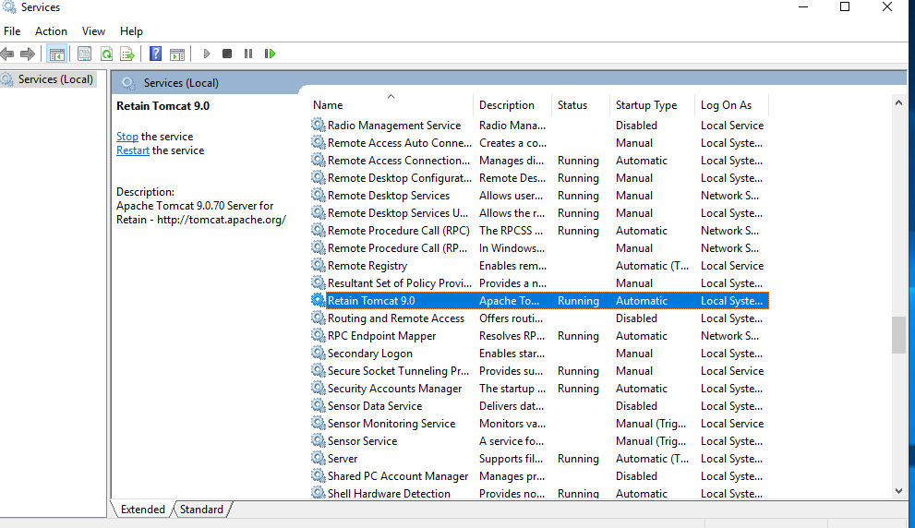Click the vertical scrollbar down arrow
Screen dimensions: 915x528
(898, 491)
